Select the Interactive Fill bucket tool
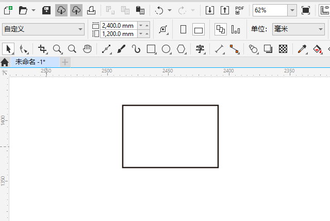Viewport: 330px width, 221px height. tap(317, 49)
